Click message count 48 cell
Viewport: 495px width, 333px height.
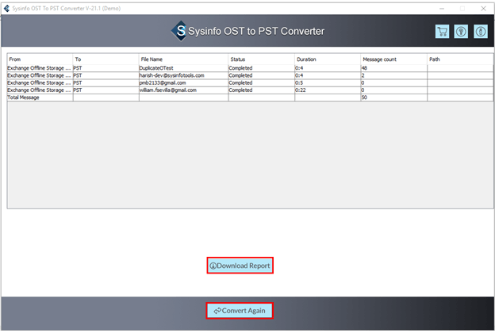click(394, 68)
